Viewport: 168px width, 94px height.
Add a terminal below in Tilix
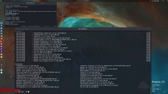[26, 29]
